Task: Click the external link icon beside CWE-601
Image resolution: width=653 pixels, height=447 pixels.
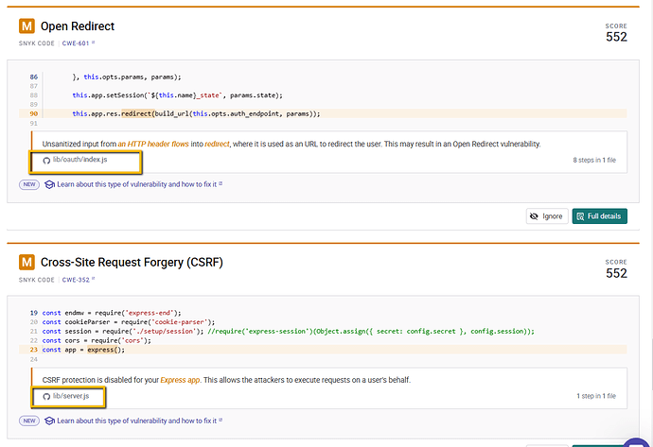Action: (x=94, y=43)
